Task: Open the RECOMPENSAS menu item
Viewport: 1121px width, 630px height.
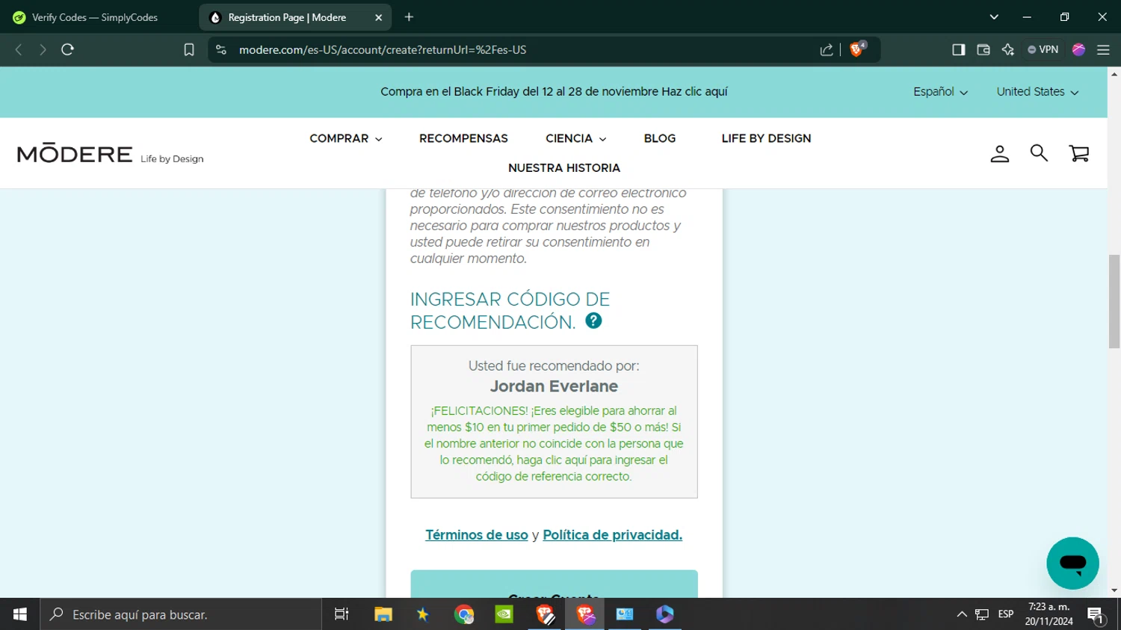Action: tap(463, 138)
